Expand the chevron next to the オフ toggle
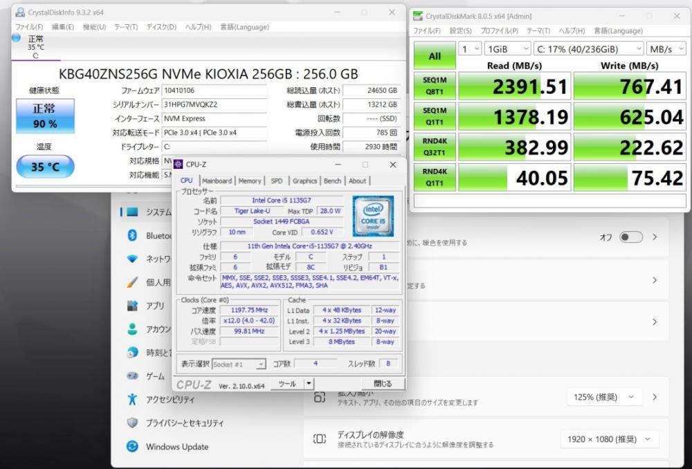This screenshot has height=469, width=692. 655,237
